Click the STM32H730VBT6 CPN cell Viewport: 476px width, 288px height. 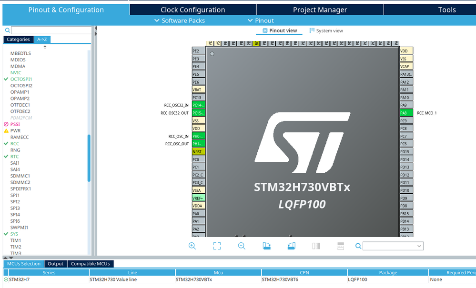click(304, 279)
